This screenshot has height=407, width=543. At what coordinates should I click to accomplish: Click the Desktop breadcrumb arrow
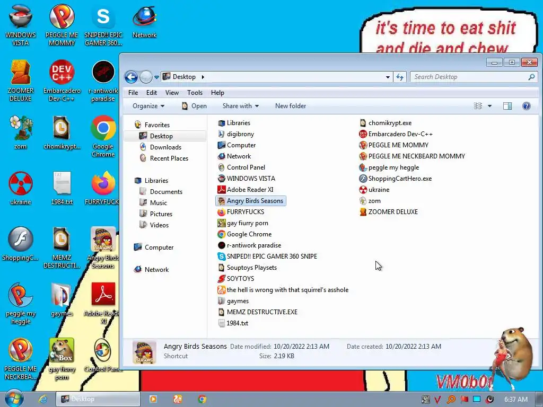pyautogui.click(x=203, y=77)
